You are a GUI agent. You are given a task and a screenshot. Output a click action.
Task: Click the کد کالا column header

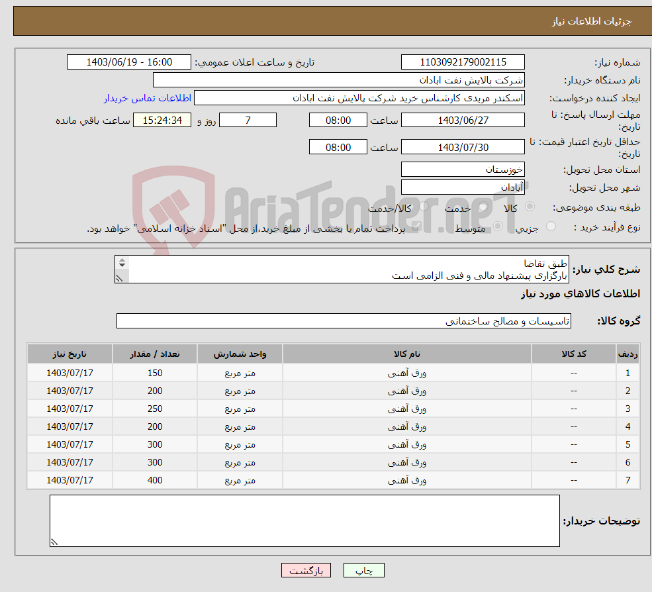[x=574, y=354]
